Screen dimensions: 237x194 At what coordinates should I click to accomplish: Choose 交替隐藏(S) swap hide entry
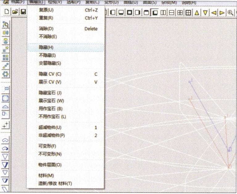click(x=66, y=63)
